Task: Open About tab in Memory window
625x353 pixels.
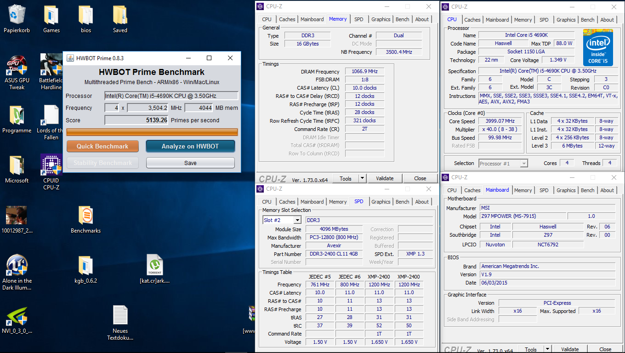Action: pos(422,19)
